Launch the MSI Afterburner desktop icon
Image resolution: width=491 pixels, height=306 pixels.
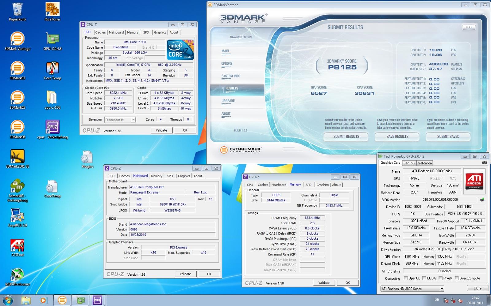point(17,277)
